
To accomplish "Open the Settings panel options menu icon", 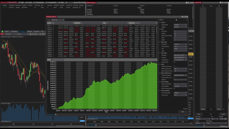I will click(x=186, y=20).
